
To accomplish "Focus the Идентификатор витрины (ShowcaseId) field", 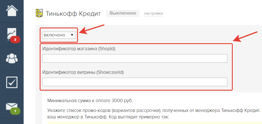I will tap(135, 82).
